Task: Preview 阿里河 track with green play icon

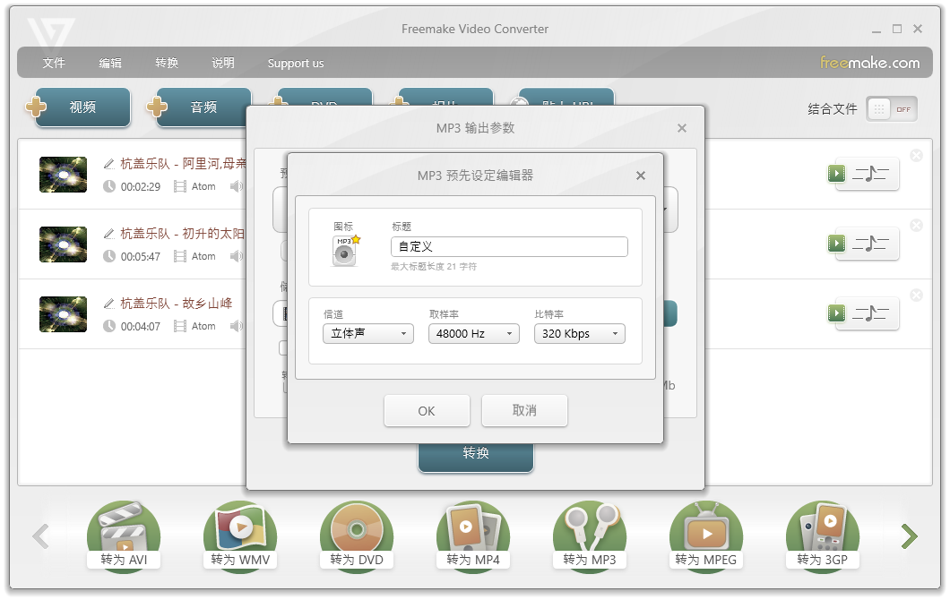Action: click(836, 174)
